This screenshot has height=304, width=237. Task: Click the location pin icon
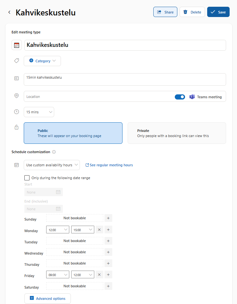pyautogui.click(x=17, y=96)
